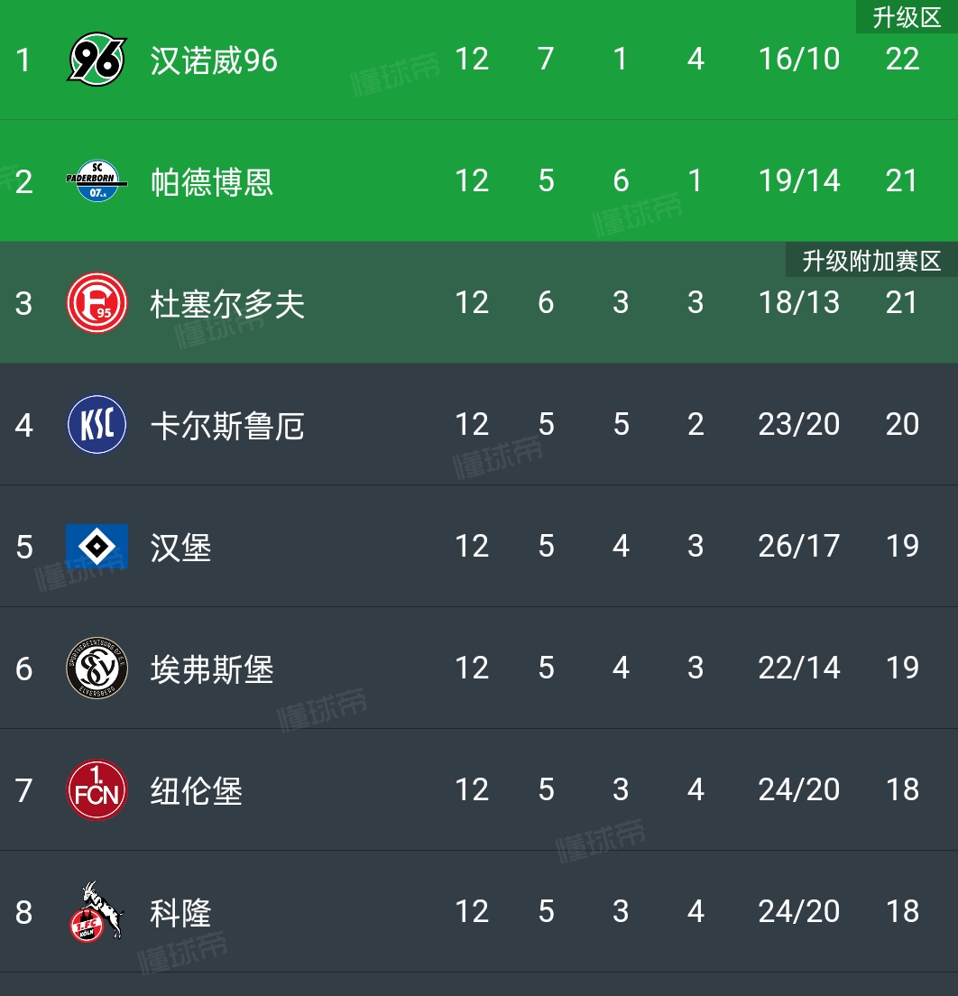Click rank number 1 beside 汉诺威96
The height and width of the screenshot is (996, 958).
coord(24,59)
